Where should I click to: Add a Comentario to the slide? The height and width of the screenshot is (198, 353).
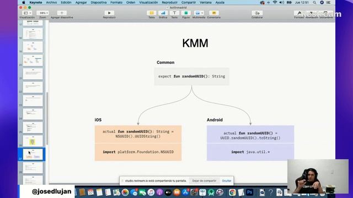pyautogui.click(x=214, y=13)
